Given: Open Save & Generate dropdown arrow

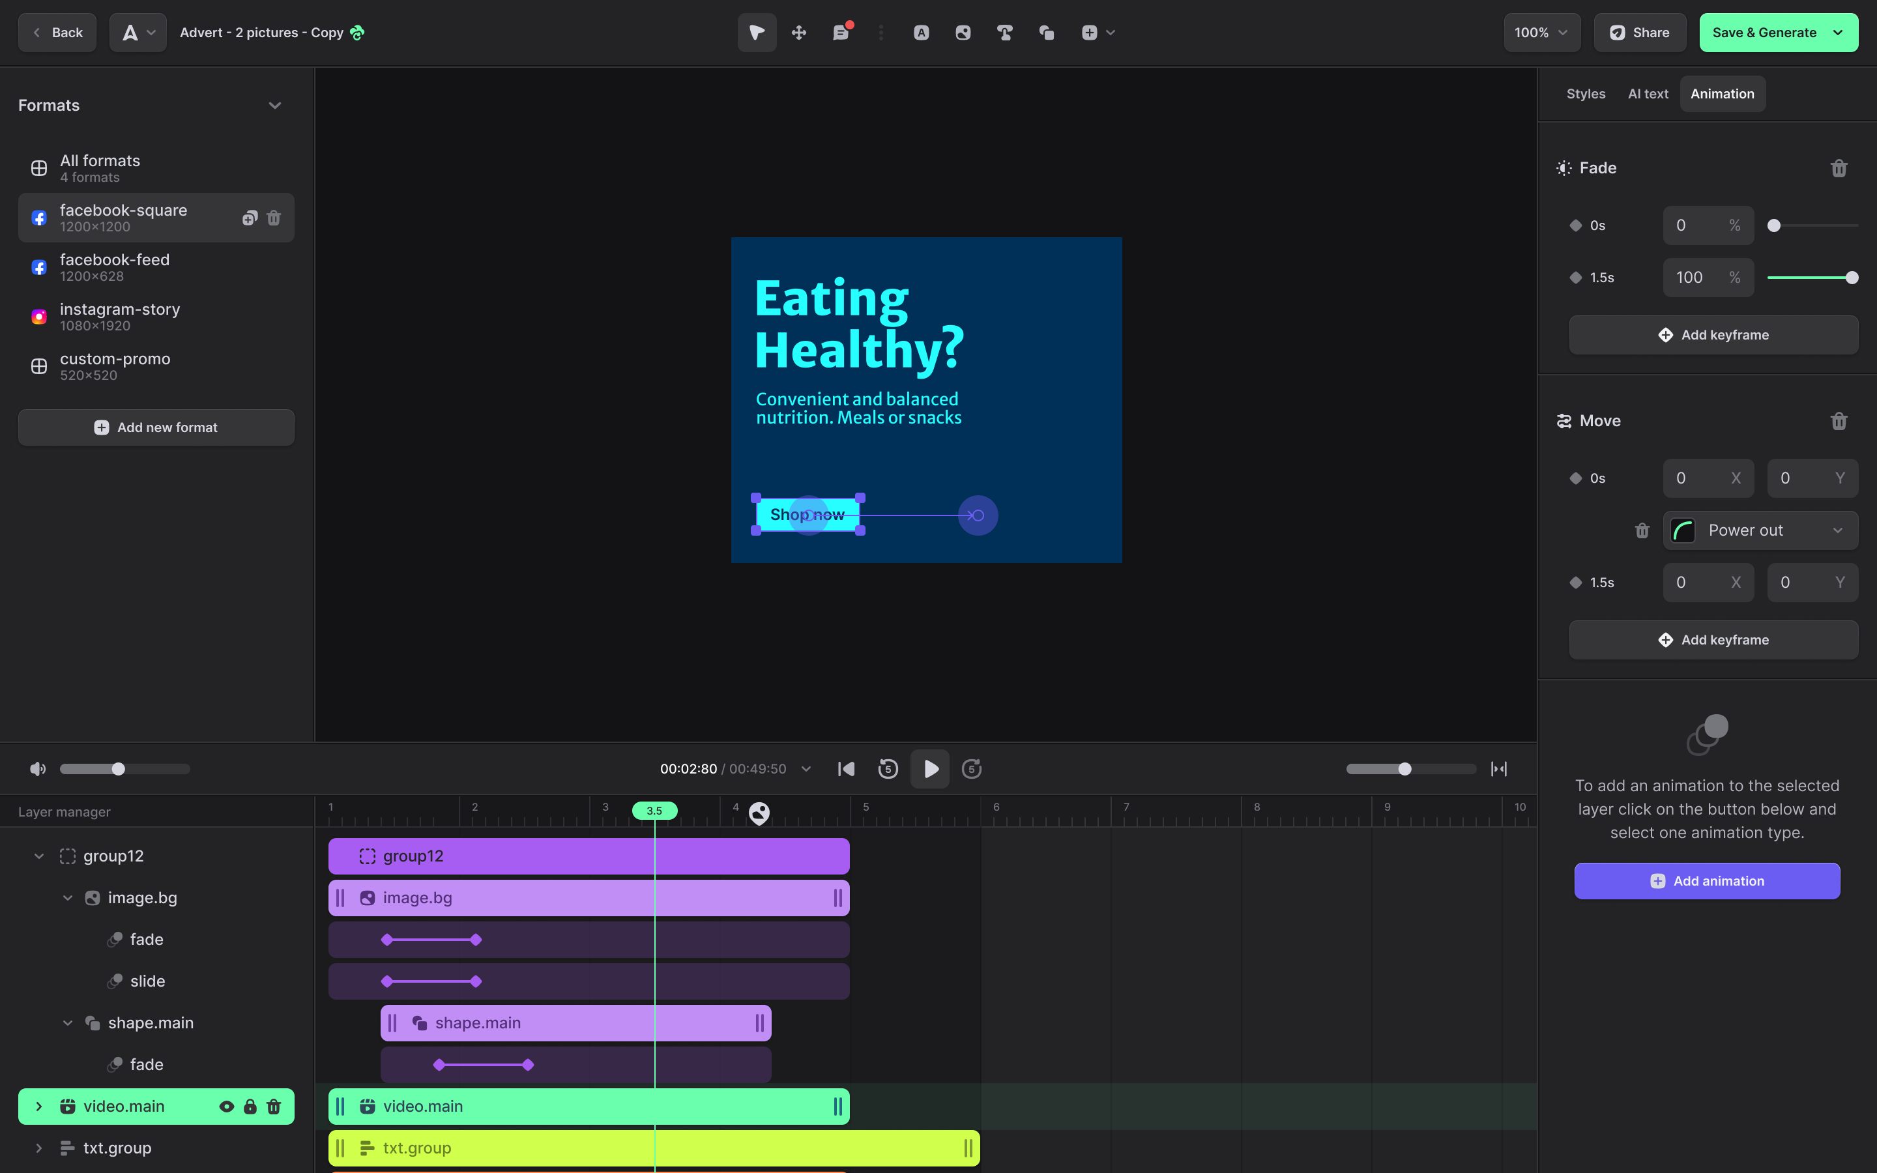Looking at the screenshot, I should coord(1837,33).
